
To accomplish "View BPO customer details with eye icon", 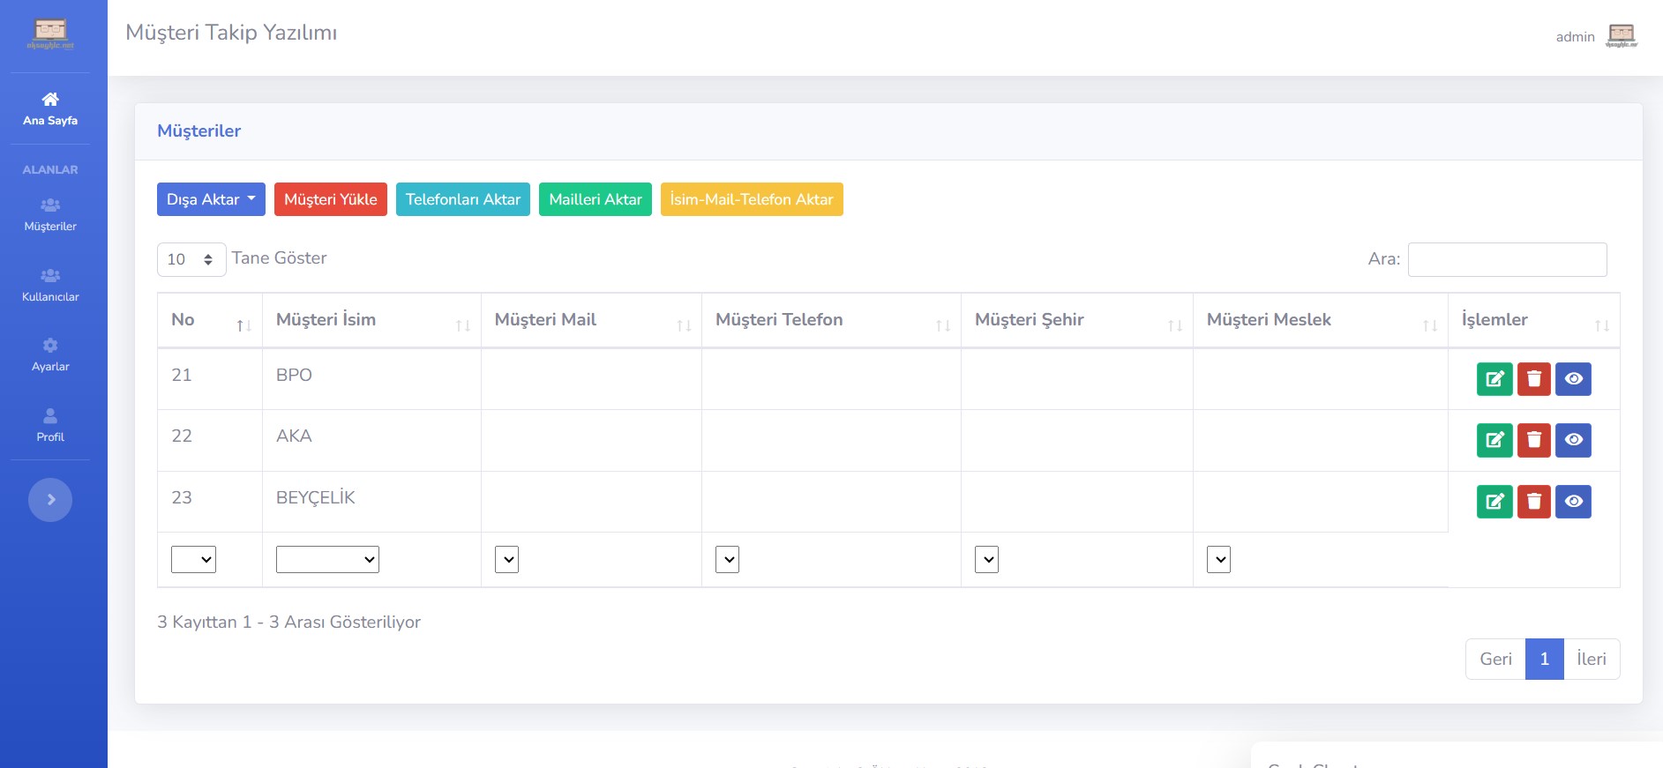I will click(x=1573, y=379).
